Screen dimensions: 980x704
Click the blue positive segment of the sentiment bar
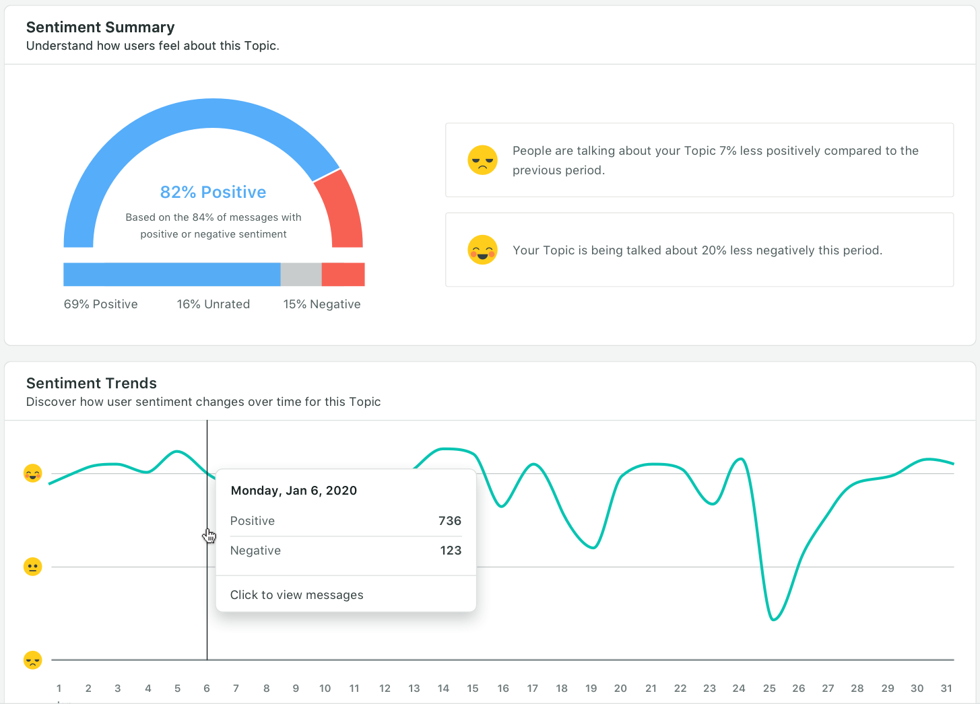pyautogui.click(x=172, y=275)
